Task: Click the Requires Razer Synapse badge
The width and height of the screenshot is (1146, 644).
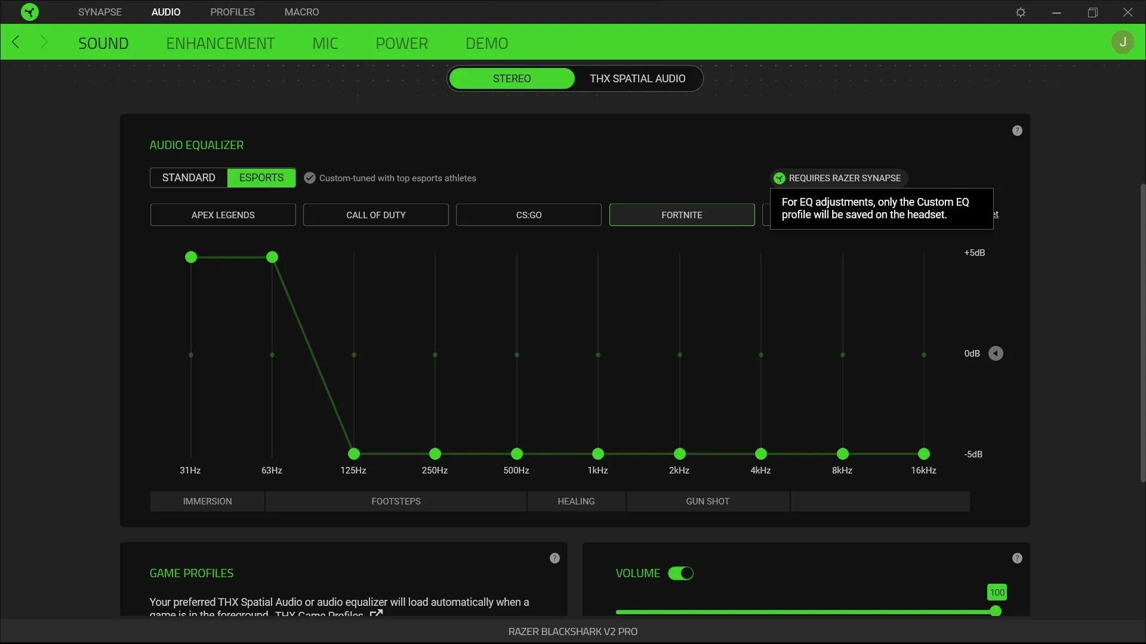Action: point(839,178)
